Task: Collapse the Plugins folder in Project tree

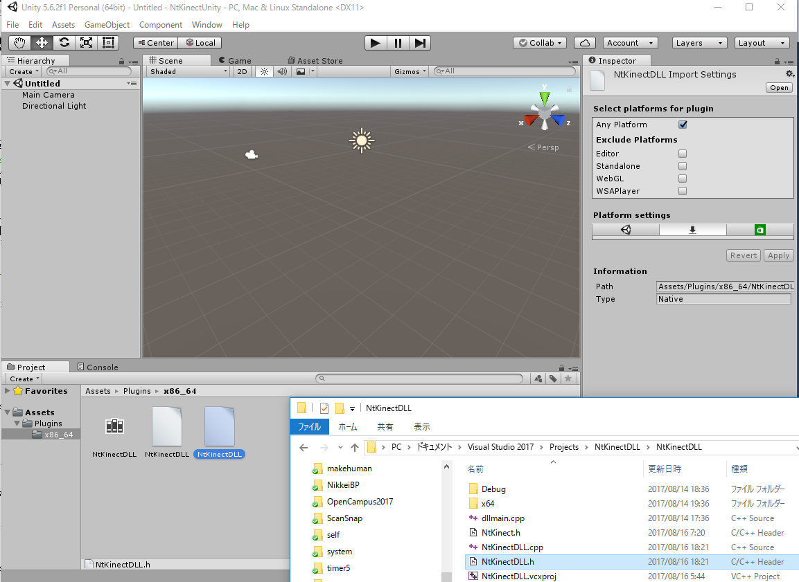Action: pos(17,424)
